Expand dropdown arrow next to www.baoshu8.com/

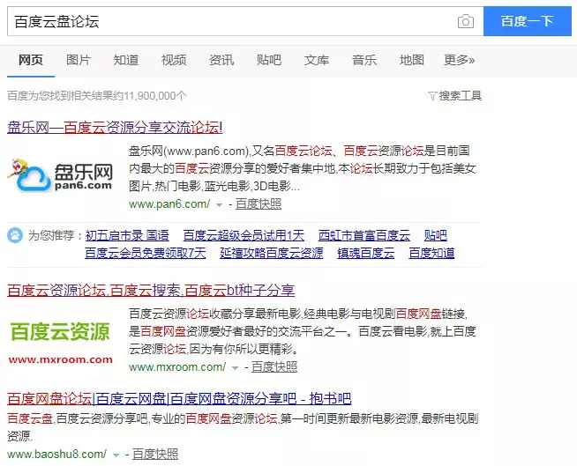(x=116, y=455)
